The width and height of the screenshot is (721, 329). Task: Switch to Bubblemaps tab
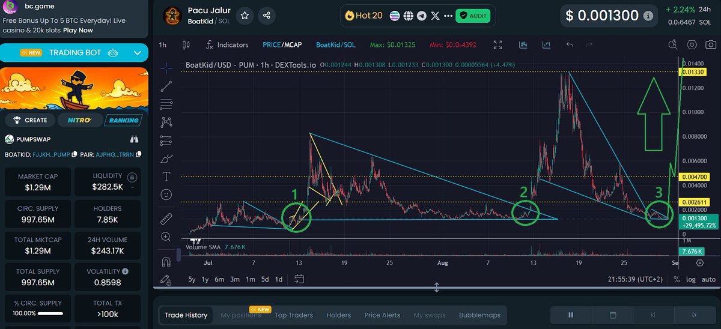(479, 315)
